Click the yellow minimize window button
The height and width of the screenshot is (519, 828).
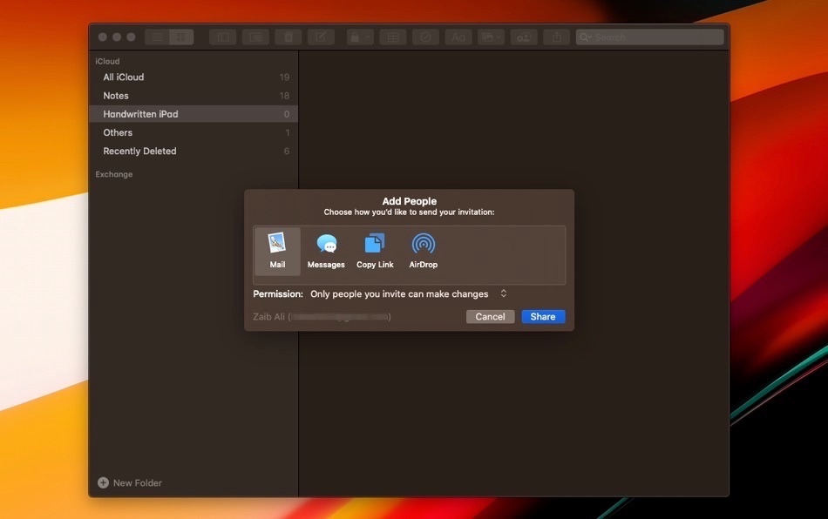point(117,37)
